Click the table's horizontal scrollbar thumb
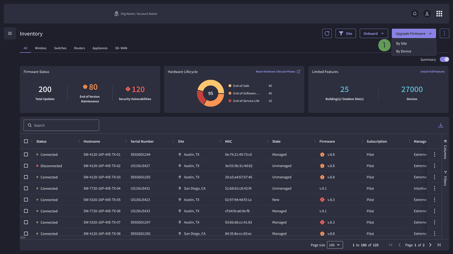 [23, 238]
